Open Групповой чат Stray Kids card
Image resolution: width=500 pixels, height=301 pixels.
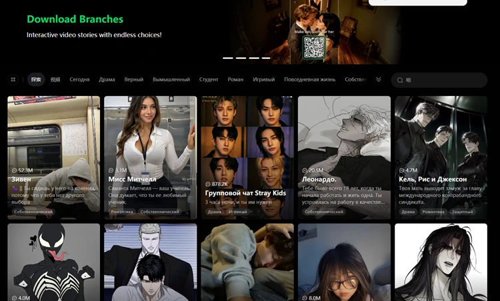click(247, 158)
